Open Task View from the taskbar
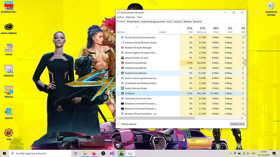Viewport: 280px width, 157px height. tap(76, 153)
